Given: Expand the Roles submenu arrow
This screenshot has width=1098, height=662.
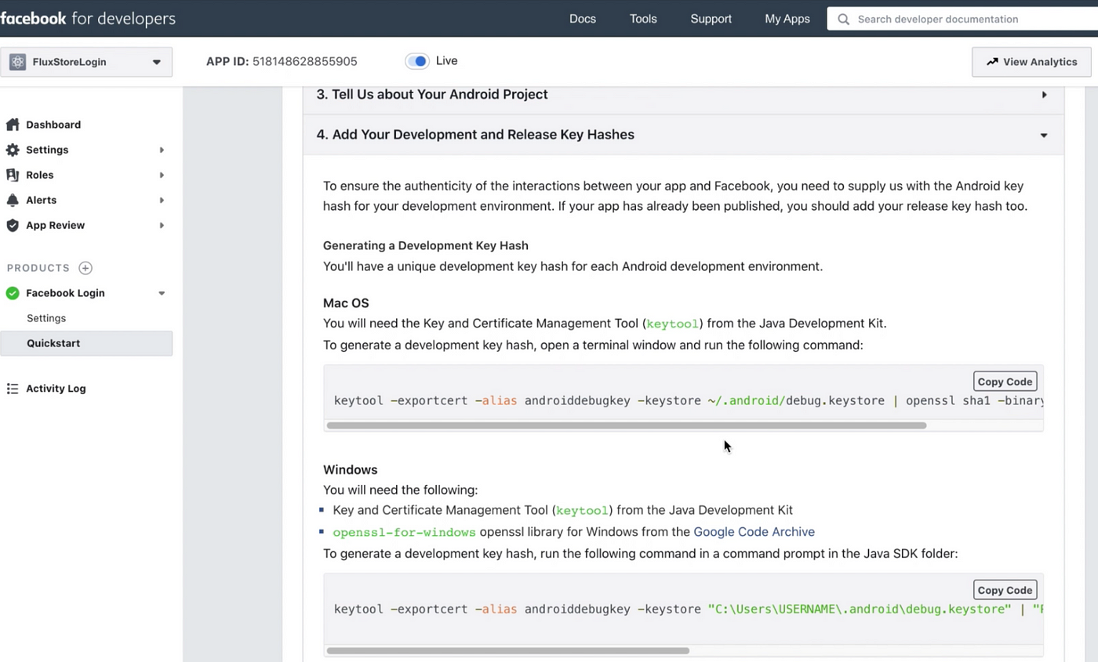Looking at the screenshot, I should [x=162, y=175].
